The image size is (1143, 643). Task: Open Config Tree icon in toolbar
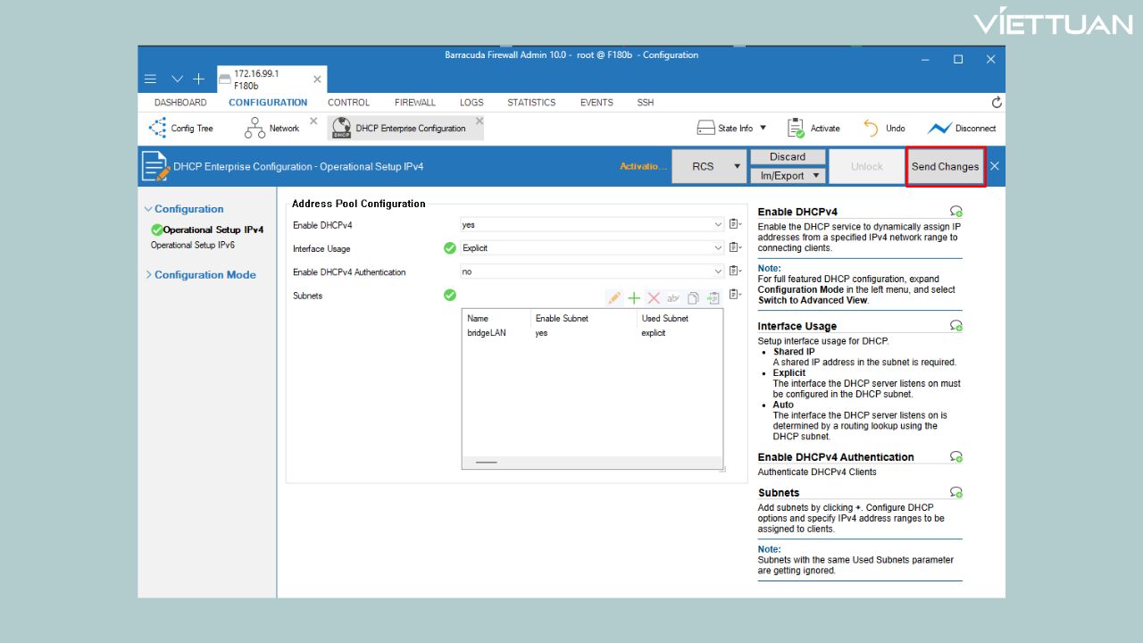[x=159, y=129]
